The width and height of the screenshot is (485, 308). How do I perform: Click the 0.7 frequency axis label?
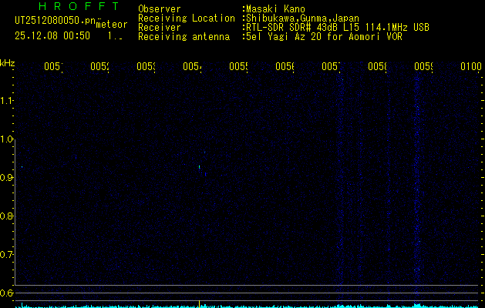coord(6,255)
